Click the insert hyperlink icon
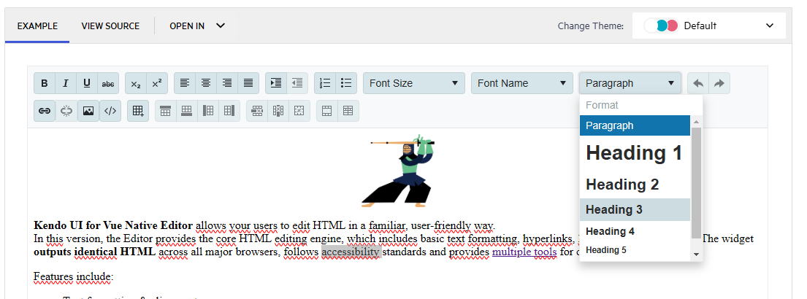The height and width of the screenshot is (299, 807). [x=45, y=111]
